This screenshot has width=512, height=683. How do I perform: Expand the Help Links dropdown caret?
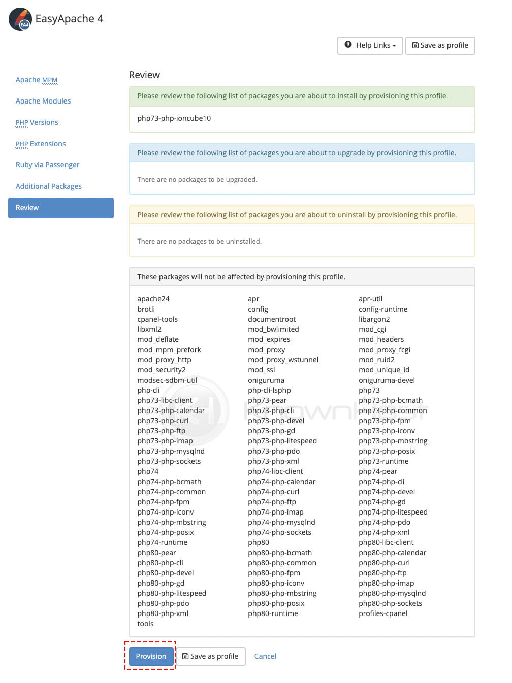coord(394,46)
